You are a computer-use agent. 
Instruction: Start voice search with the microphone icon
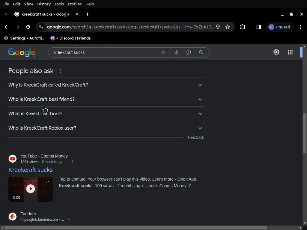tap(176, 52)
